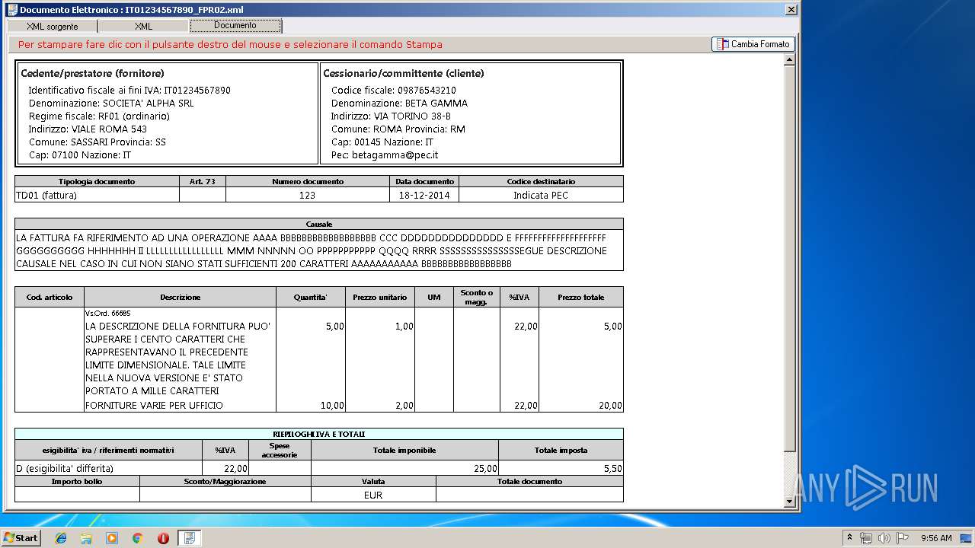Click the Indicata PEC cell
This screenshot has height=548, width=975.
(x=541, y=196)
